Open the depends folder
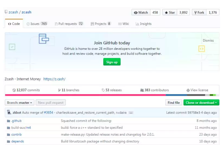The image size is (224, 151). [18, 141]
